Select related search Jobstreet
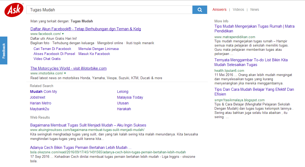This screenshot has width=305, height=167. coord(38,97)
